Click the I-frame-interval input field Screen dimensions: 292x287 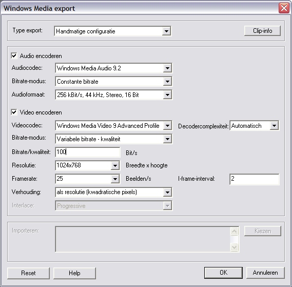click(255, 179)
